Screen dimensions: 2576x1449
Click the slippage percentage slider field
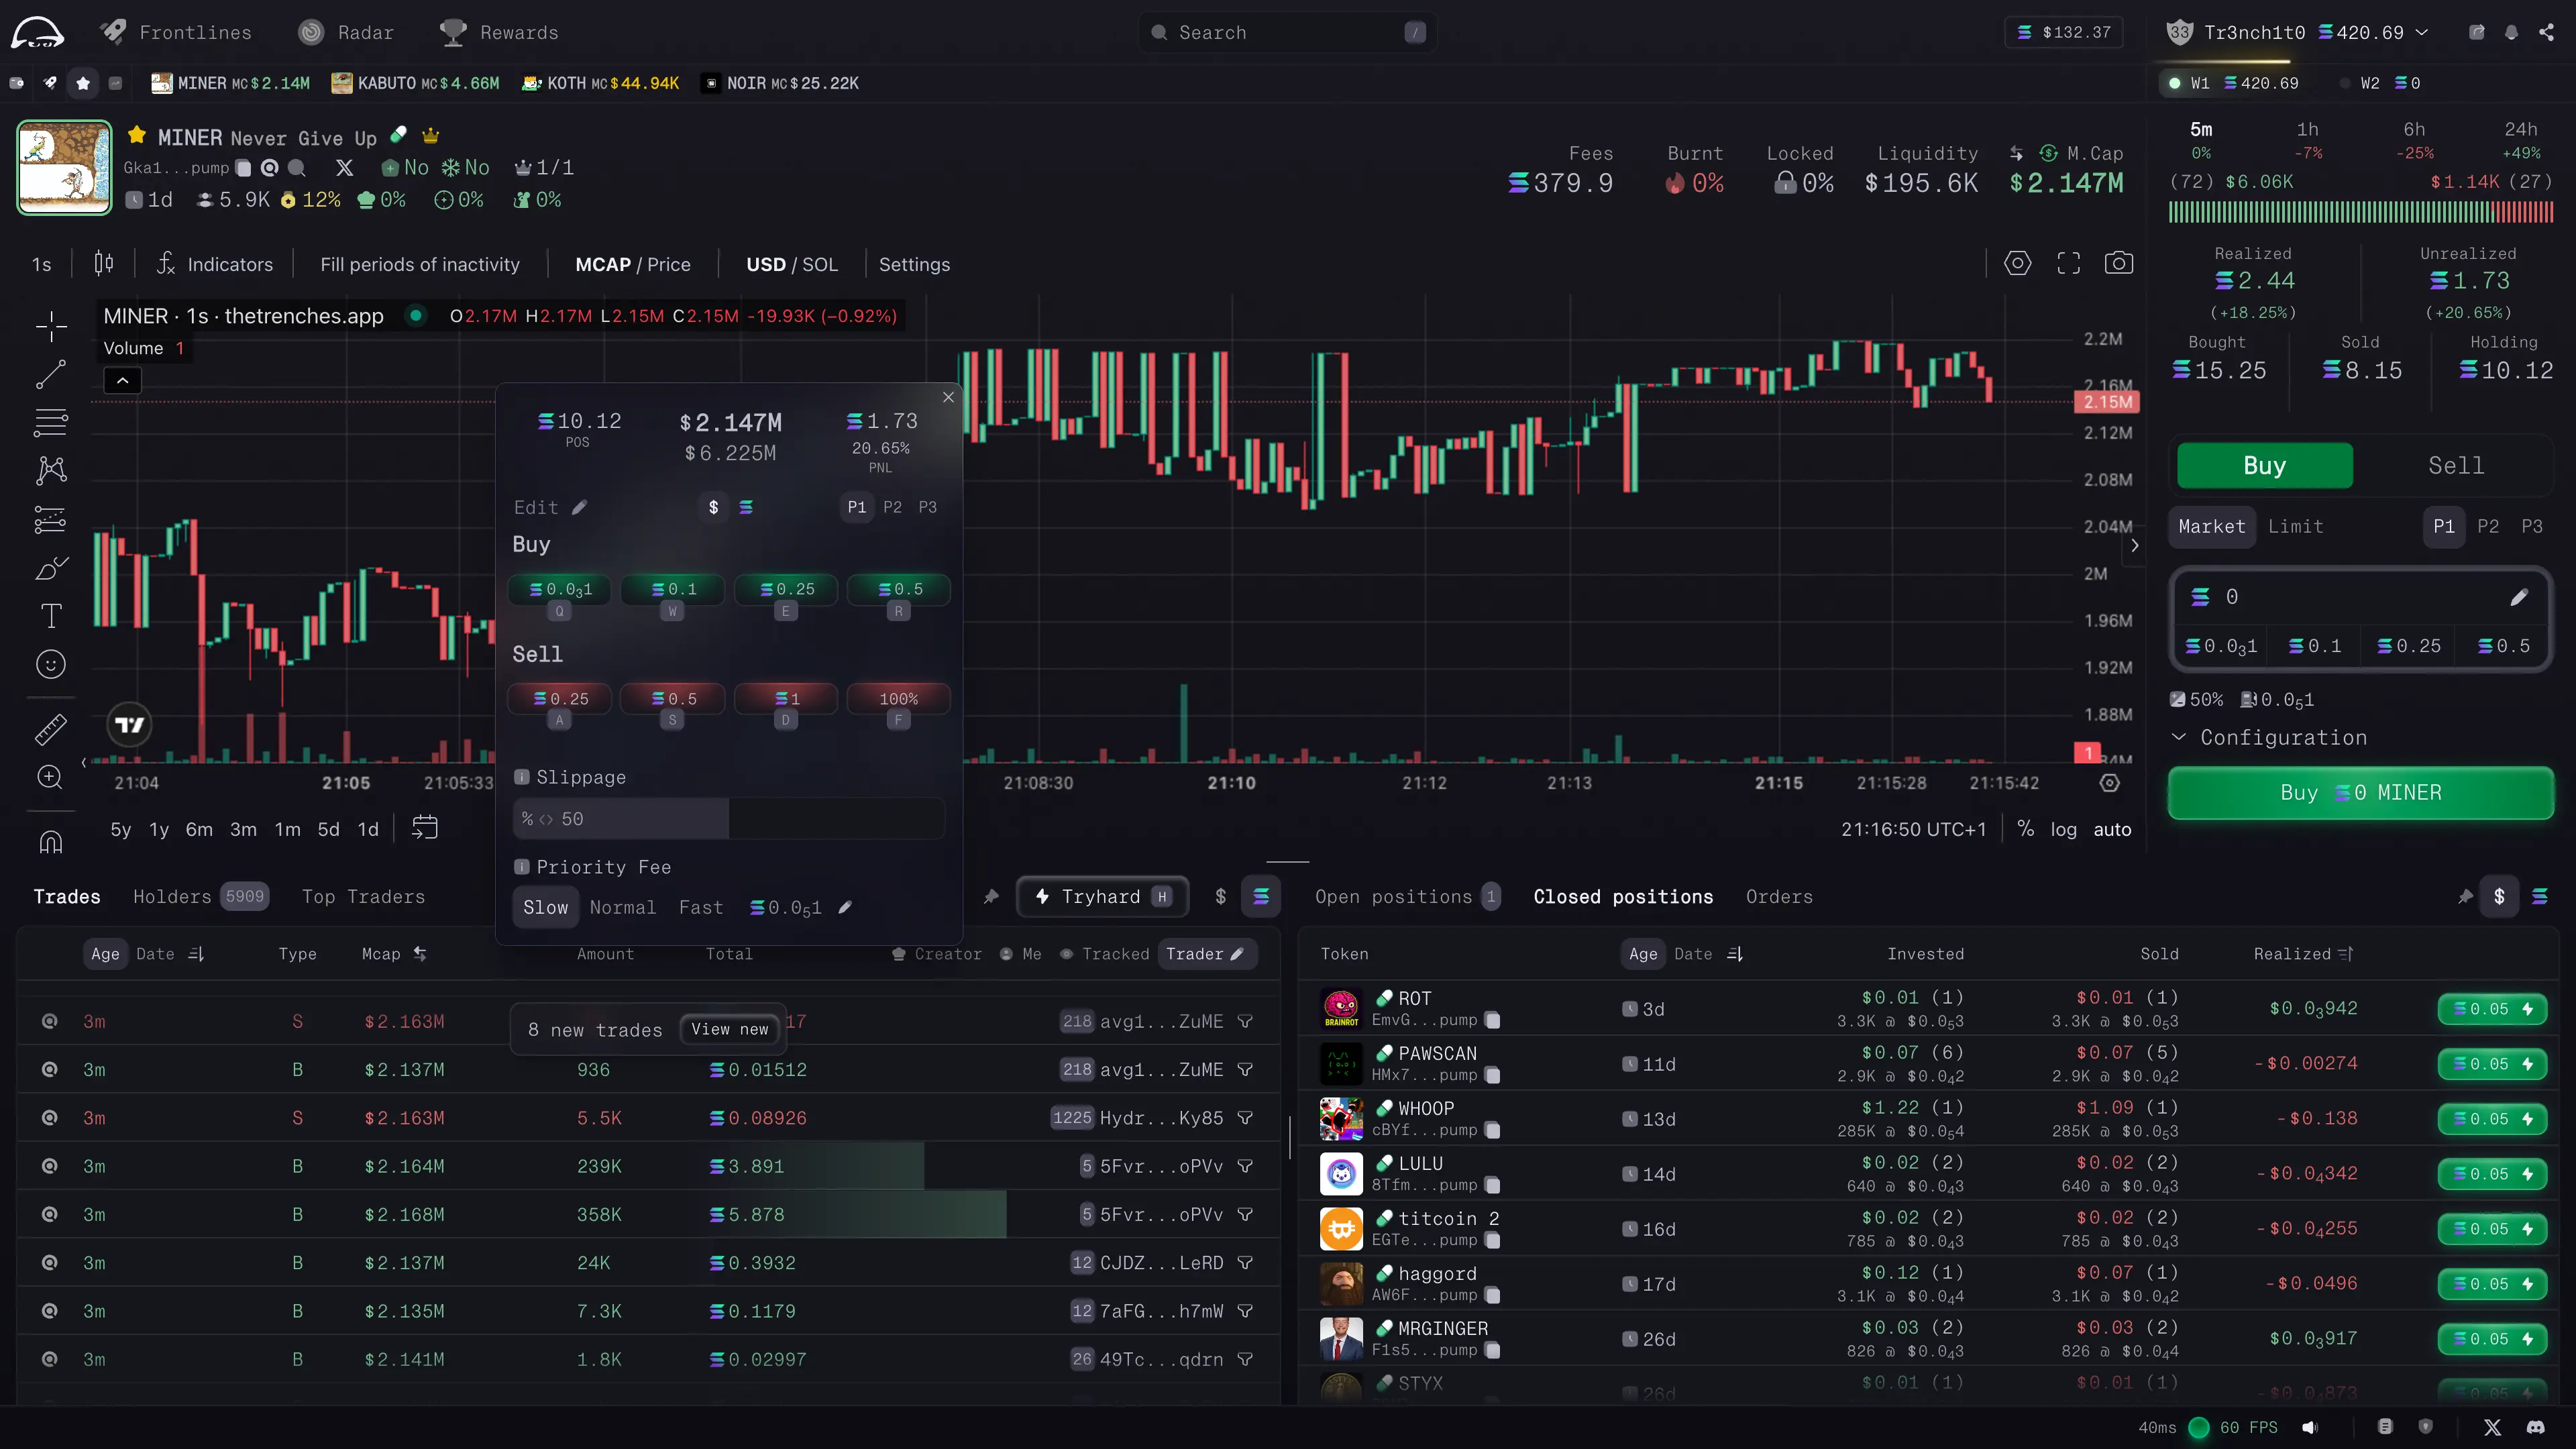point(728,819)
